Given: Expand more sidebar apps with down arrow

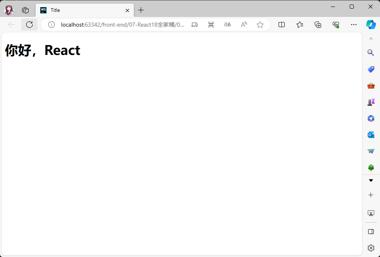Looking at the screenshot, I should [371, 180].
